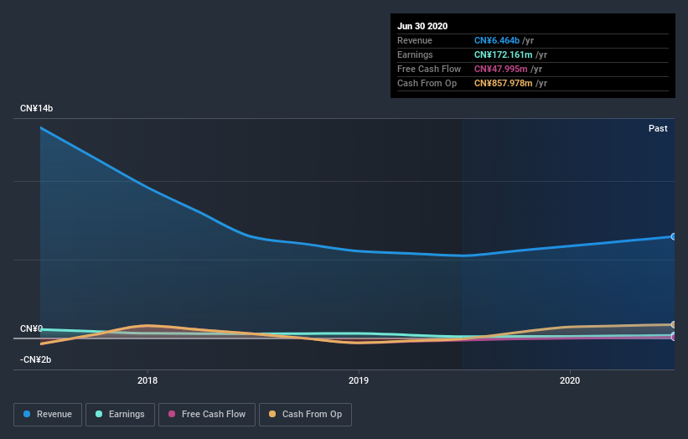
Task: Click the Earnings row label in tooltip
Action: (415, 54)
